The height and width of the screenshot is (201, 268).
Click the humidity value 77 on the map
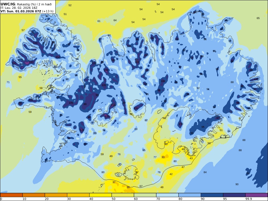(x=155, y=157)
